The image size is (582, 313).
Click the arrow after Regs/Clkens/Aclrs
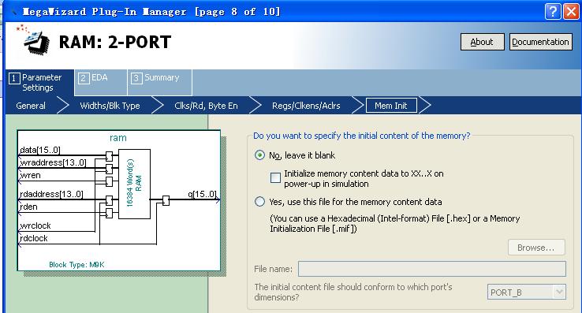pos(357,106)
